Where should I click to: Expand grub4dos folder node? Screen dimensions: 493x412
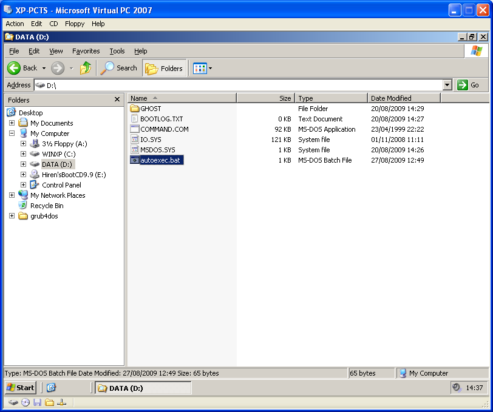12,216
